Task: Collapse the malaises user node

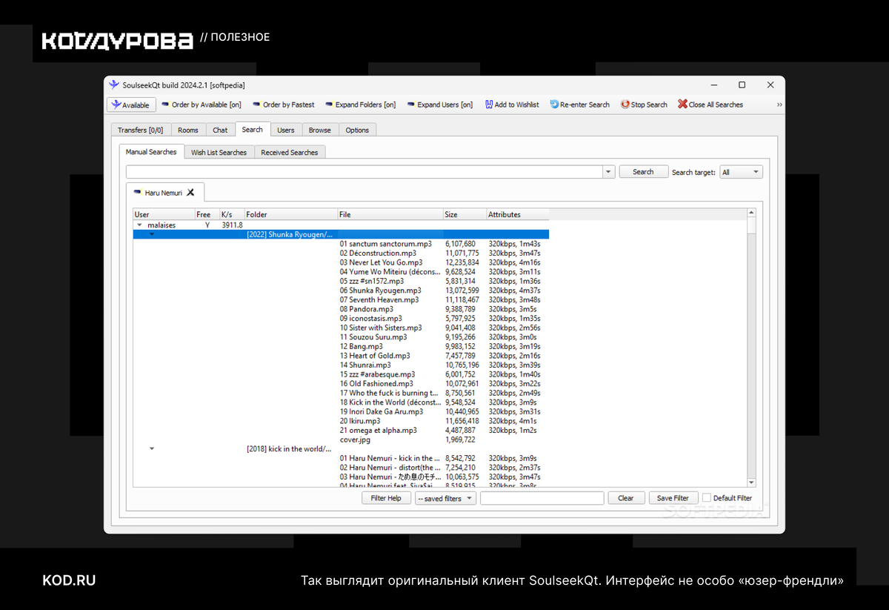Action: point(139,225)
